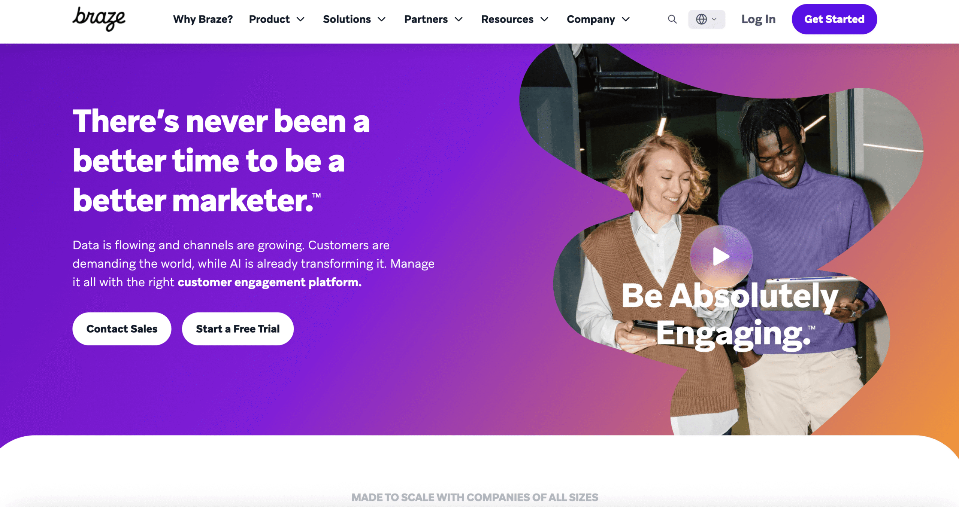
Task: Open the Company navigation item
Action: pos(591,19)
